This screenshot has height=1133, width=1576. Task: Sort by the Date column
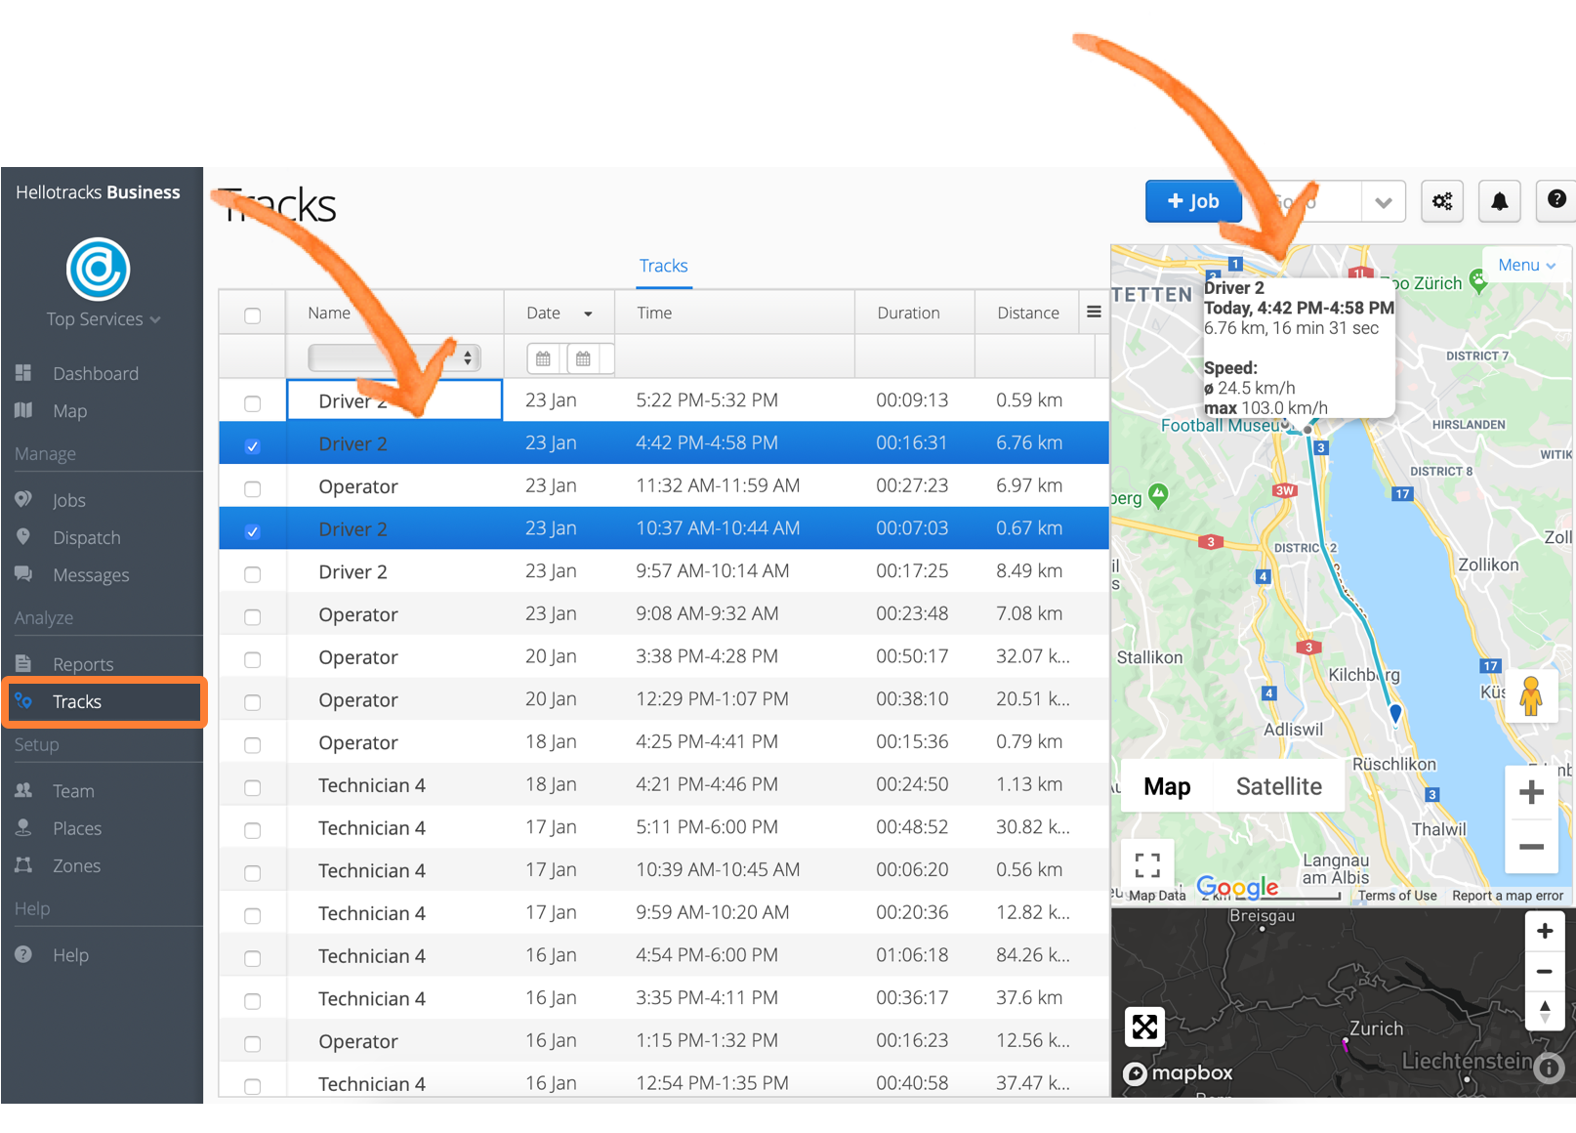click(559, 313)
